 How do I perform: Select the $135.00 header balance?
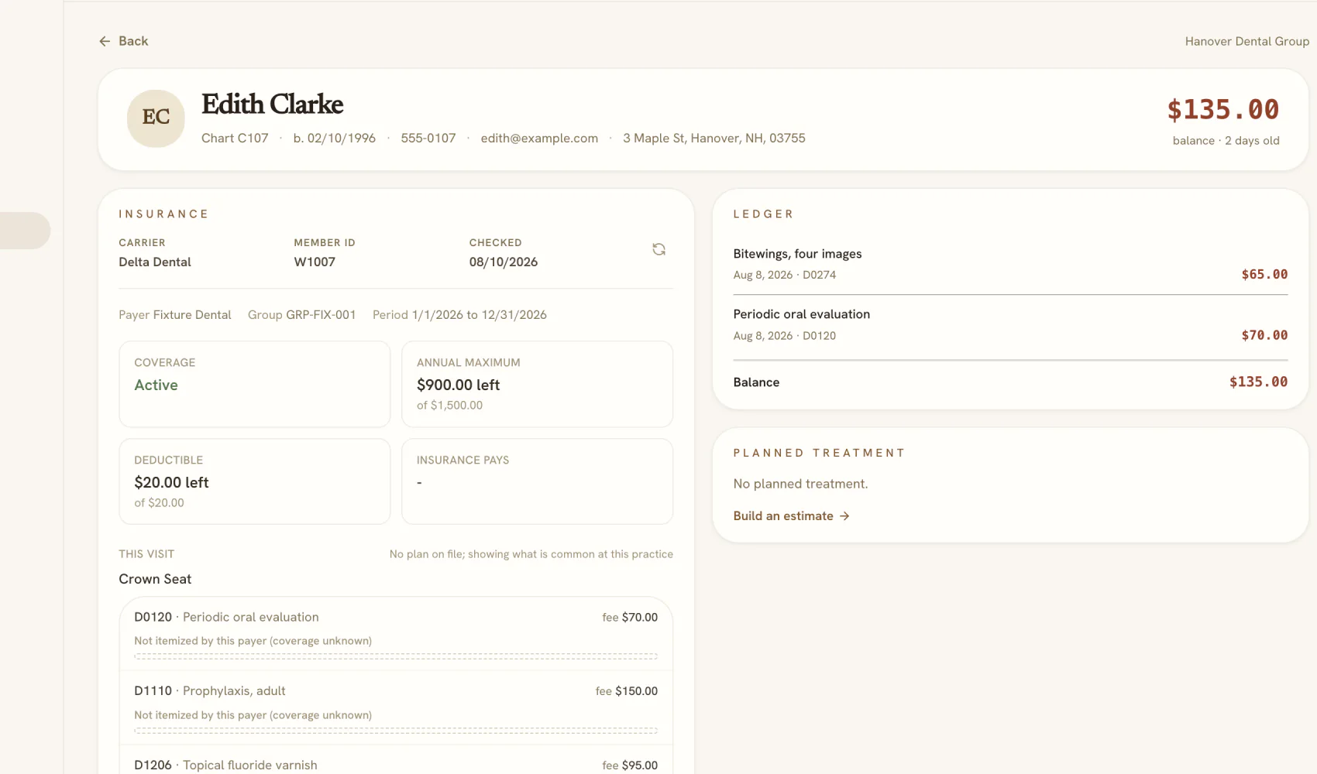coord(1223,109)
